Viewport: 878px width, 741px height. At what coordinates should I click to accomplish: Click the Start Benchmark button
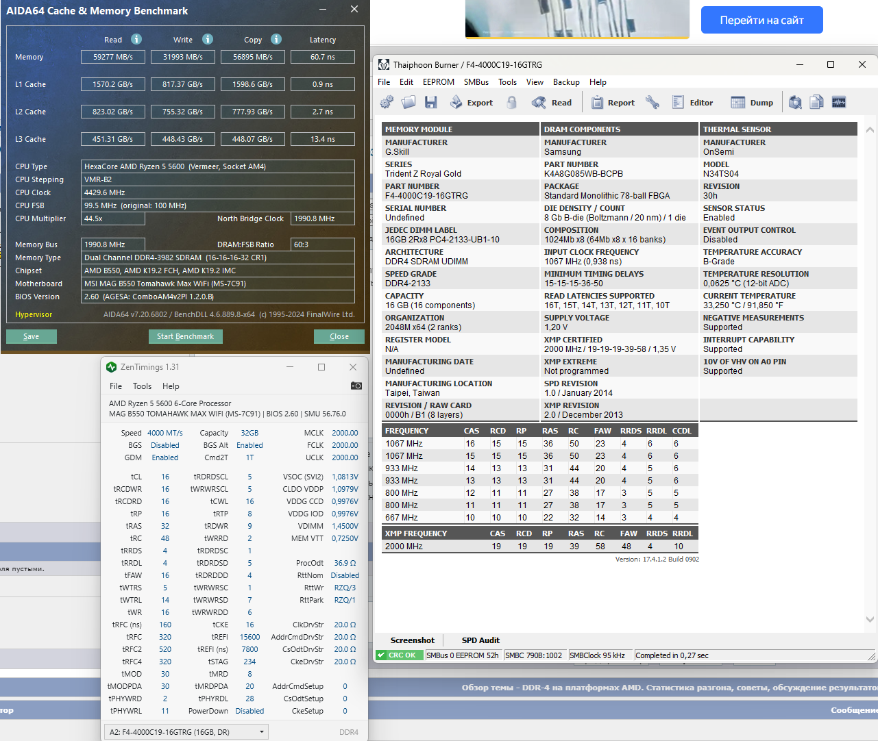(x=185, y=336)
